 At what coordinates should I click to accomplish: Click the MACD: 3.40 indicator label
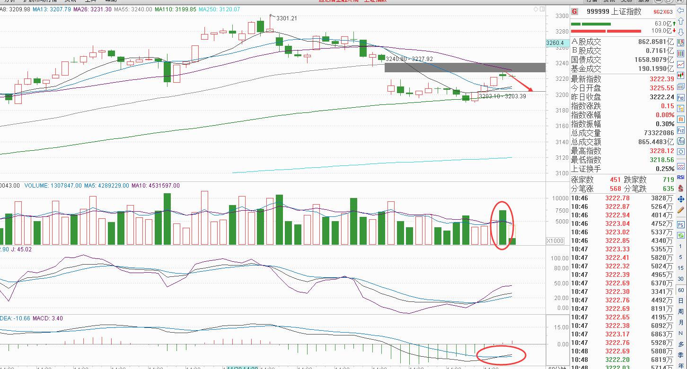point(48,318)
